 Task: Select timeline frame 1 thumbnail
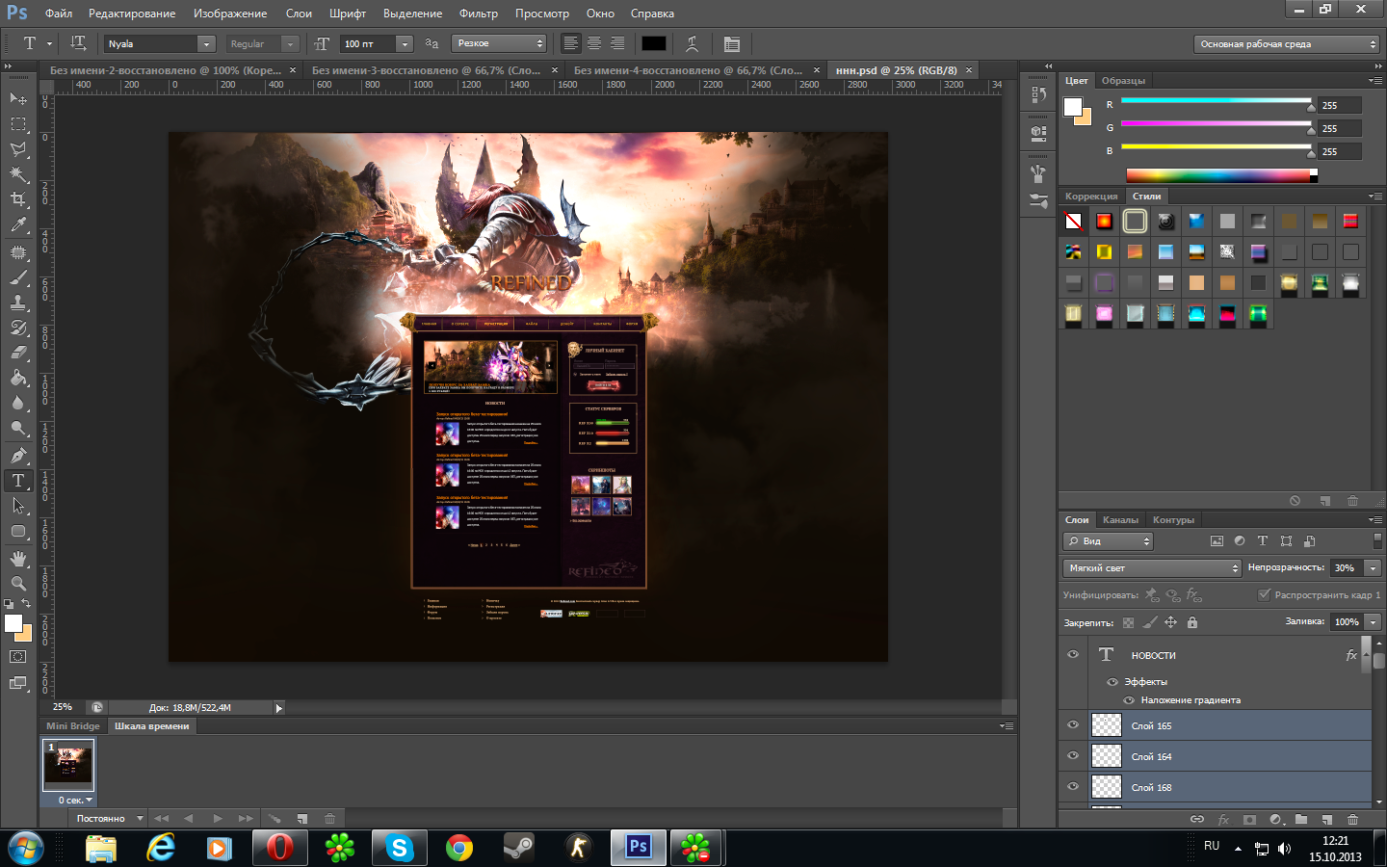(68, 765)
